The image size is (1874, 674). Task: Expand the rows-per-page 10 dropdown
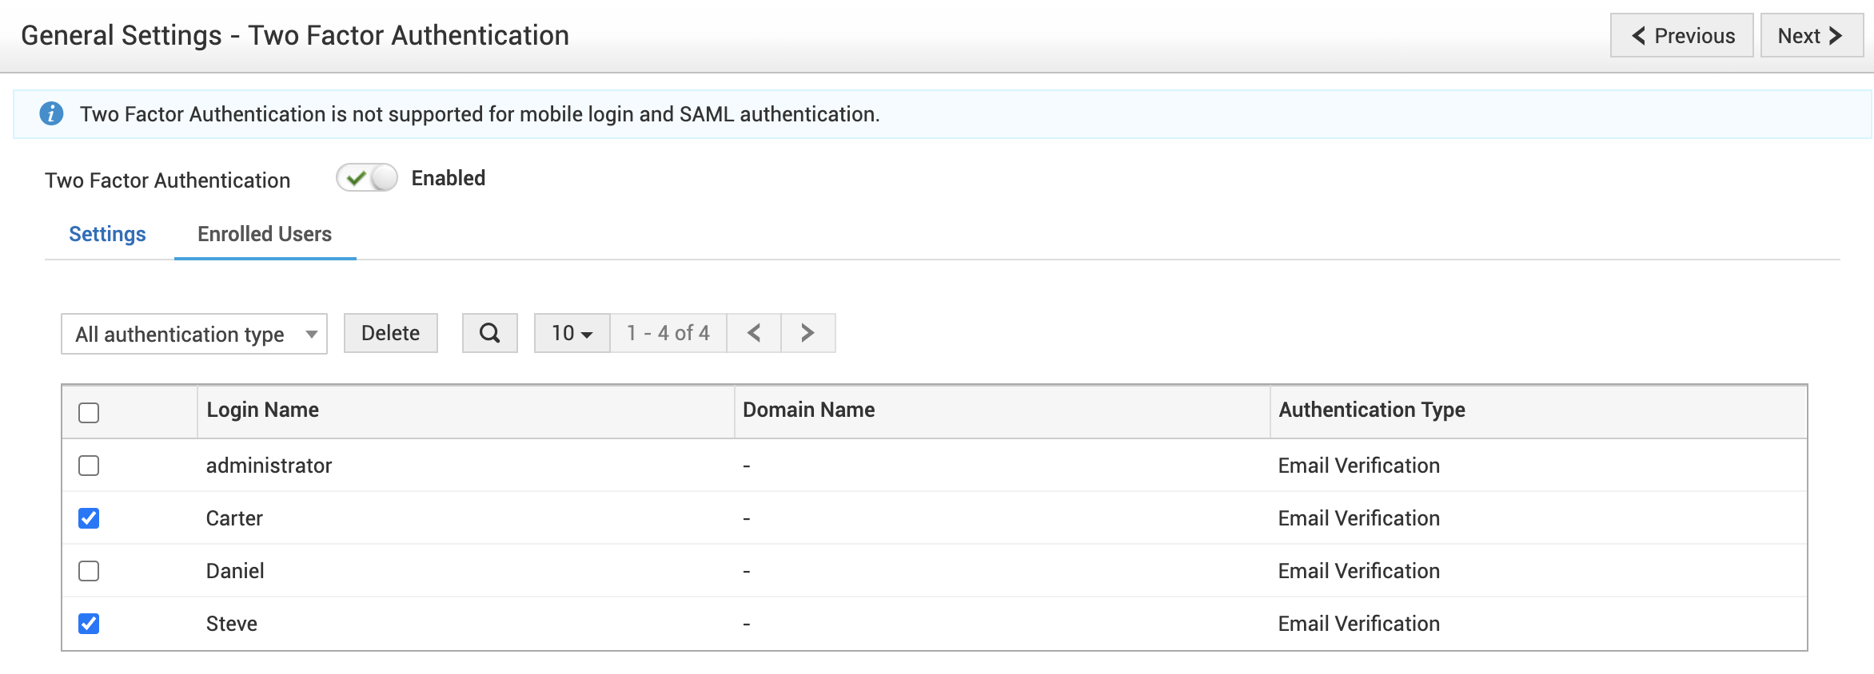pyautogui.click(x=572, y=333)
